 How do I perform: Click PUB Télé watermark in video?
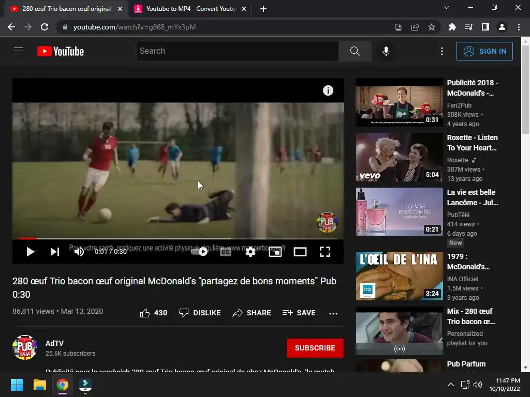coord(327,222)
